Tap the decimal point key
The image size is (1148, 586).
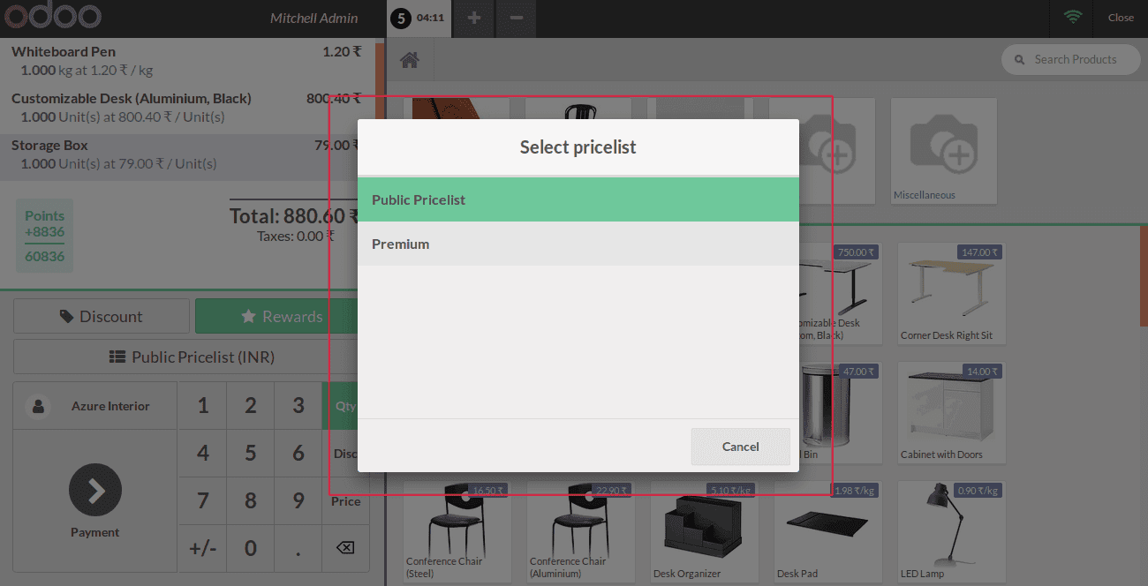298,549
